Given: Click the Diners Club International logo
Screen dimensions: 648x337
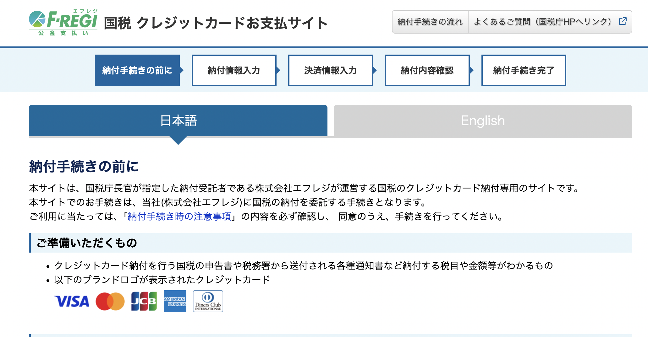Looking at the screenshot, I should coord(208,301).
